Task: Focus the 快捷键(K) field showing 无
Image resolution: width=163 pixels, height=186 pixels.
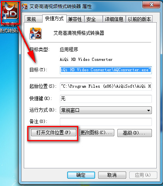Action: pyautogui.click(x=106, y=99)
